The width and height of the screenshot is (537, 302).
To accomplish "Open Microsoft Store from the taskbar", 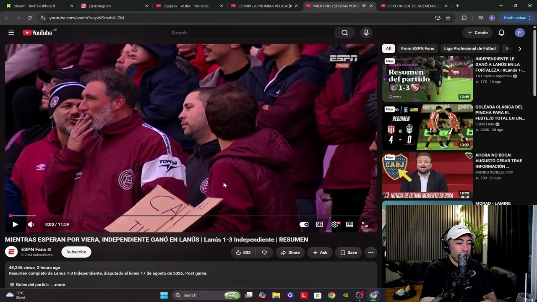I will 318,295.
